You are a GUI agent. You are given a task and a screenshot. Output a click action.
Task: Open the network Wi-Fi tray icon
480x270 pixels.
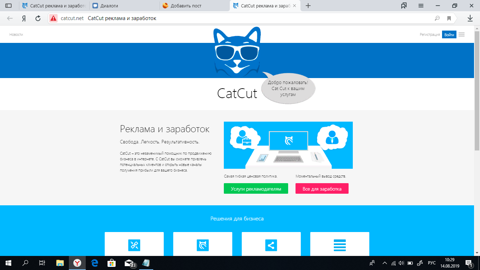[394, 263]
